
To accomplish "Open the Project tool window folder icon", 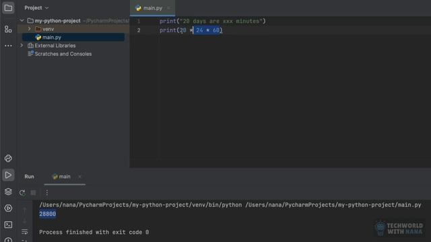I will 8,8.
